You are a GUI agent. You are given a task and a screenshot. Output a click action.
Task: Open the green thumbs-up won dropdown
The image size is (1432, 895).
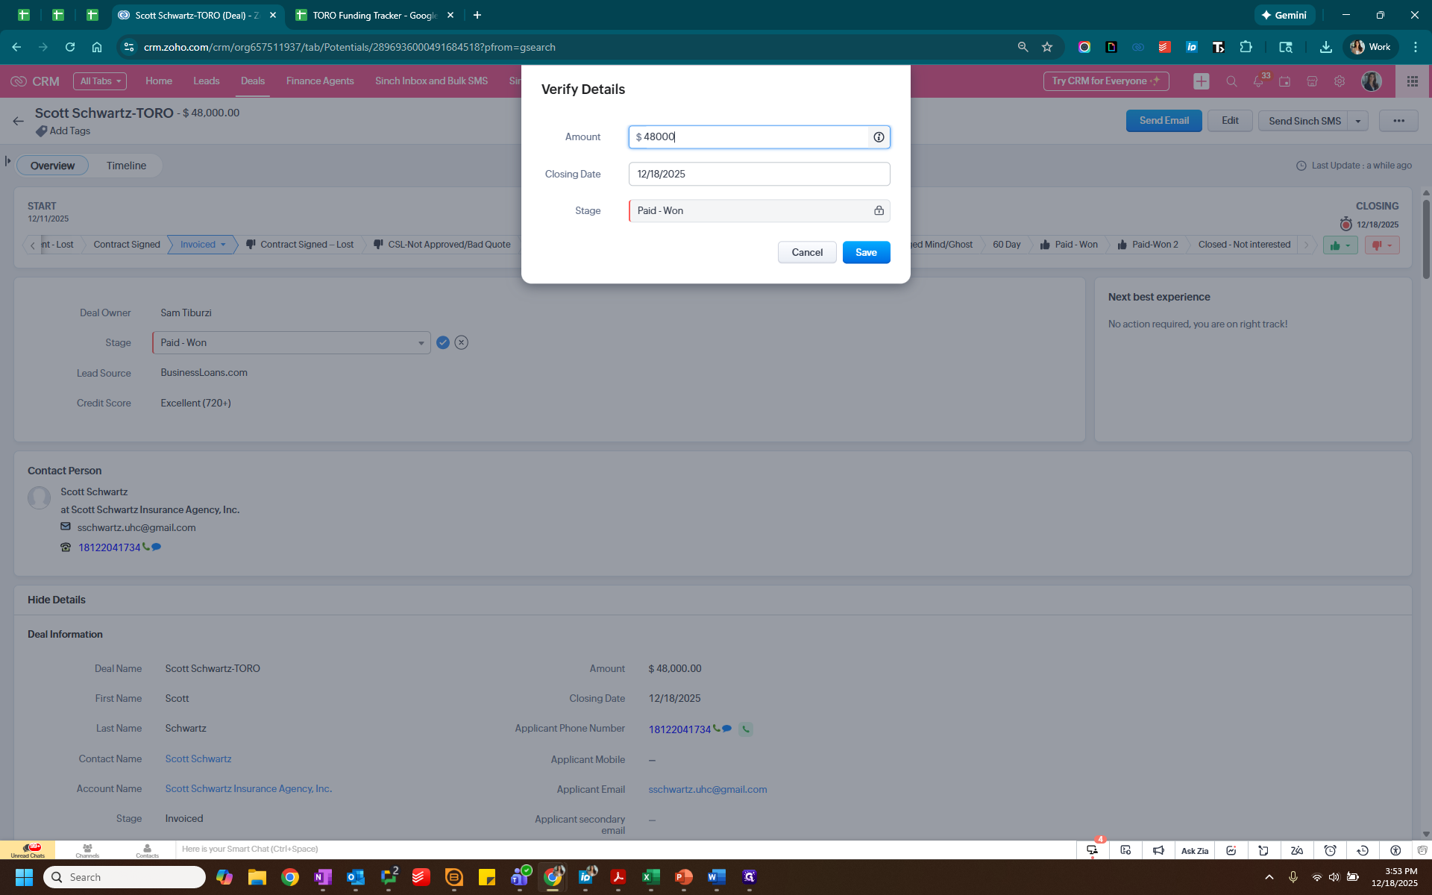(x=1340, y=245)
